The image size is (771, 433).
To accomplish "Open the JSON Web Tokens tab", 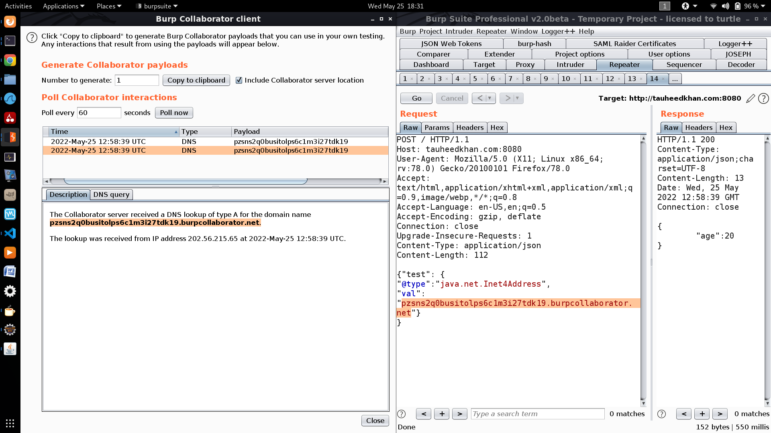I will pos(451,44).
